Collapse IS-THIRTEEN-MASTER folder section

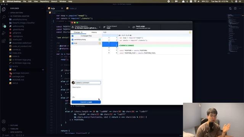click(19, 16)
